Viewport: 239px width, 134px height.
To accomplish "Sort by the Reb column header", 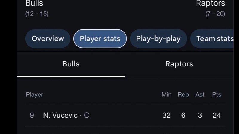I will point(183,95).
